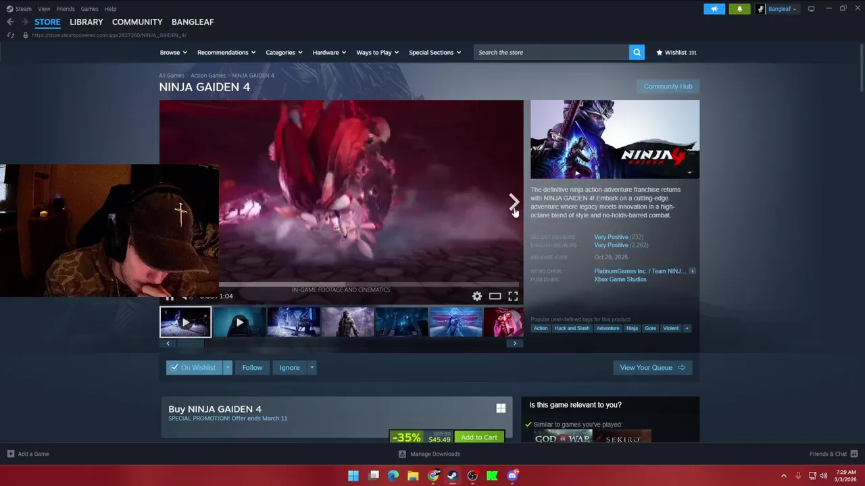Screen dimensions: 865x486
Task: Enter fullscreen on the trailer video
Action: [513, 296]
